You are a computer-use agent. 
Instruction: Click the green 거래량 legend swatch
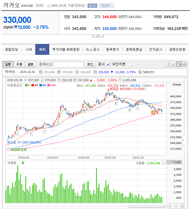[23, 163]
